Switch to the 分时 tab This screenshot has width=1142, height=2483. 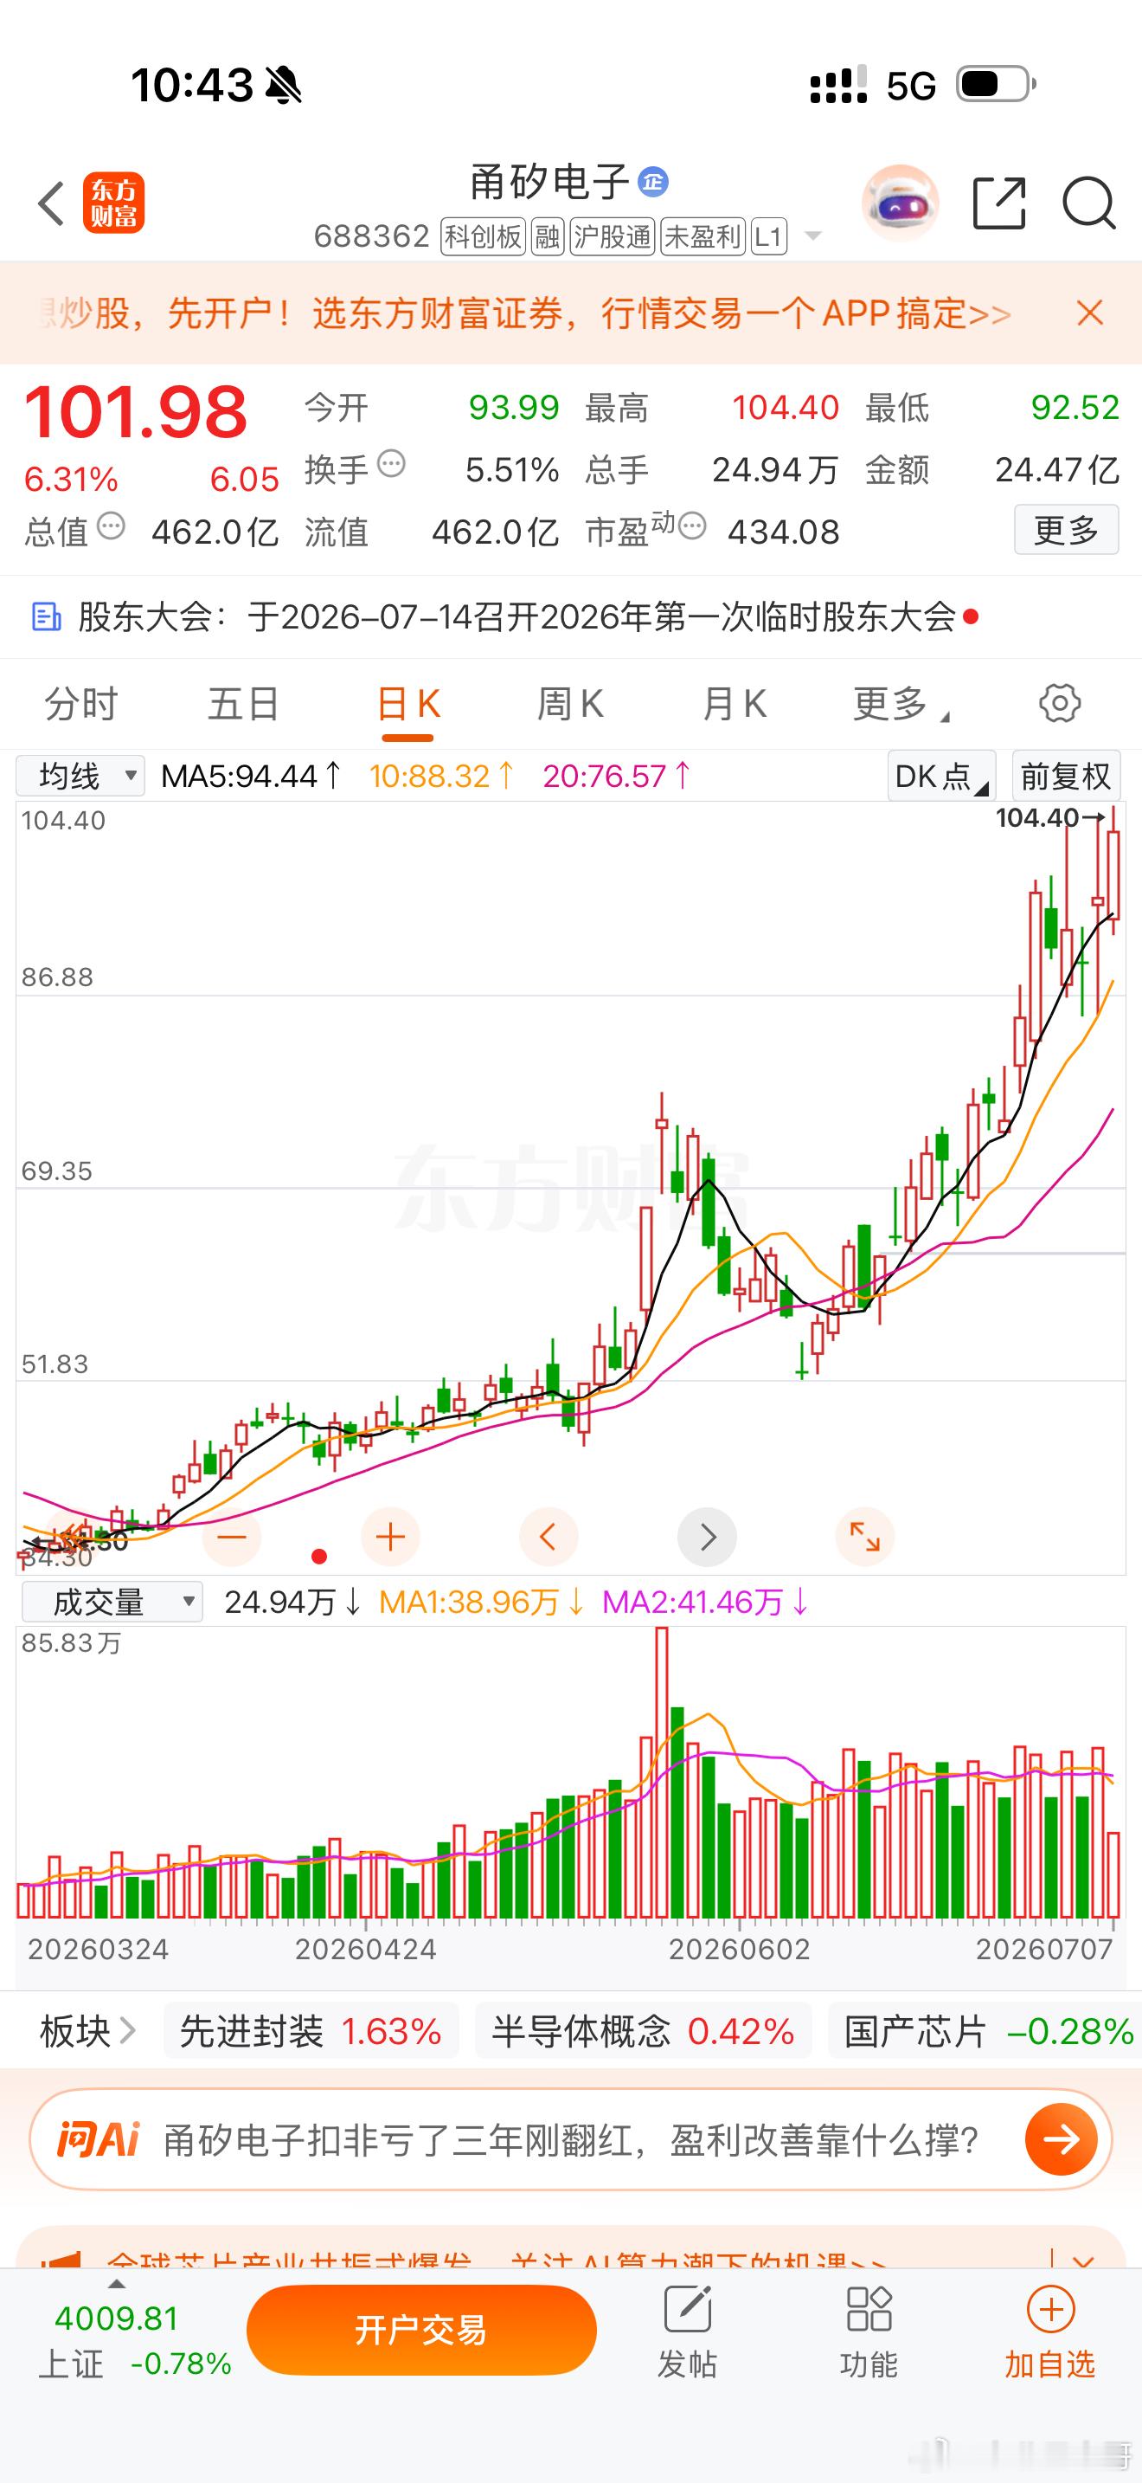pyautogui.click(x=80, y=704)
